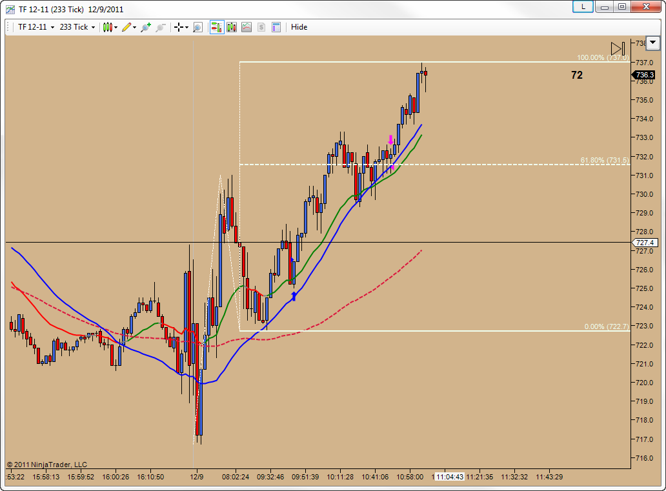
Task: Open the crosshair cursor type dropdown
Action: point(181,27)
